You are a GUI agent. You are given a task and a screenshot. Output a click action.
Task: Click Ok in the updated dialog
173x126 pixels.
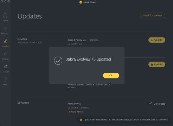point(111,76)
